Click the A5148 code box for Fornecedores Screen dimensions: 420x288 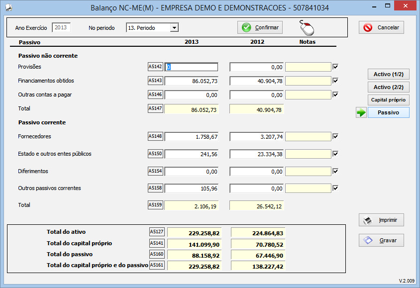155,136
